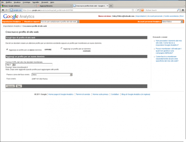This screenshot has width=186, height=142.
Task: Open Norme sulla privacy footer link
Action: pos(100,94)
